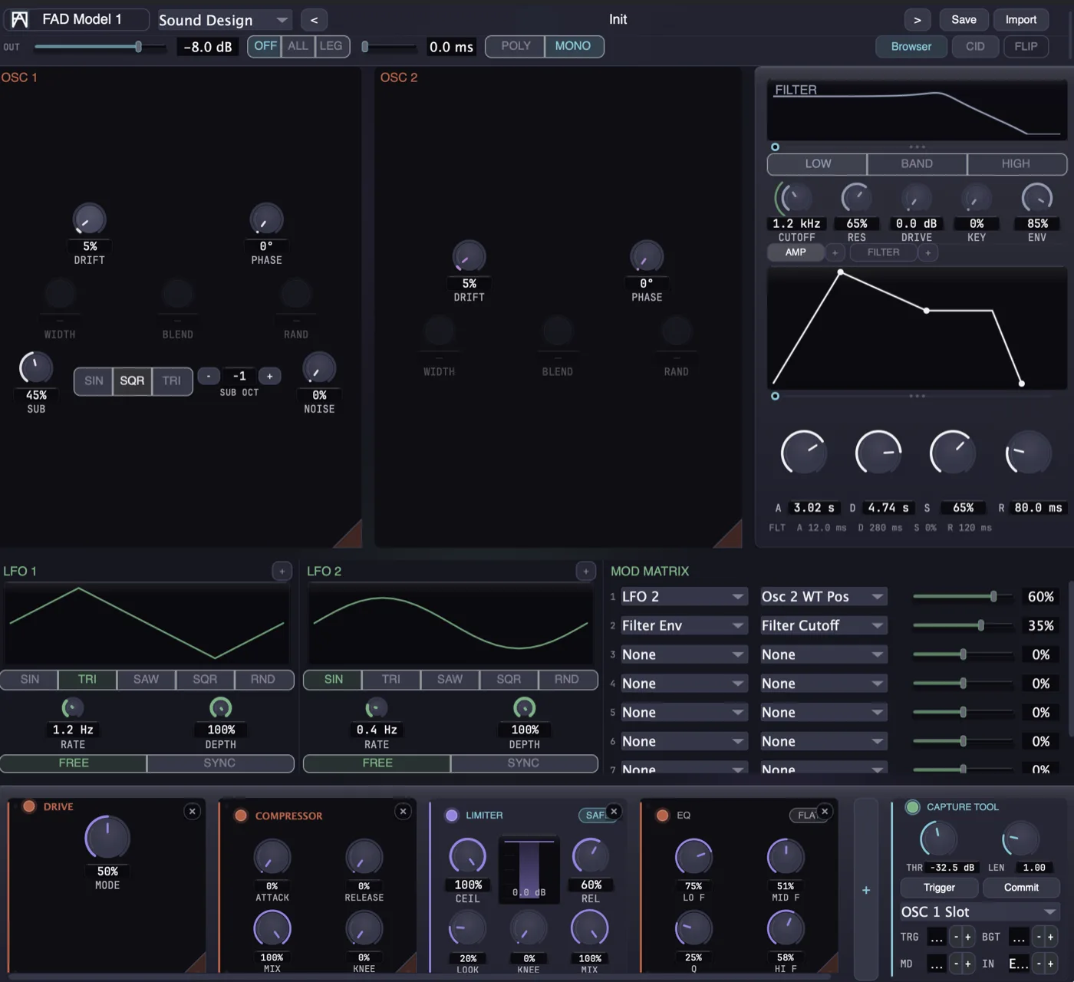Close the Compressor effect module
Viewport: 1074px width, 982px height.
tap(403, 811)
